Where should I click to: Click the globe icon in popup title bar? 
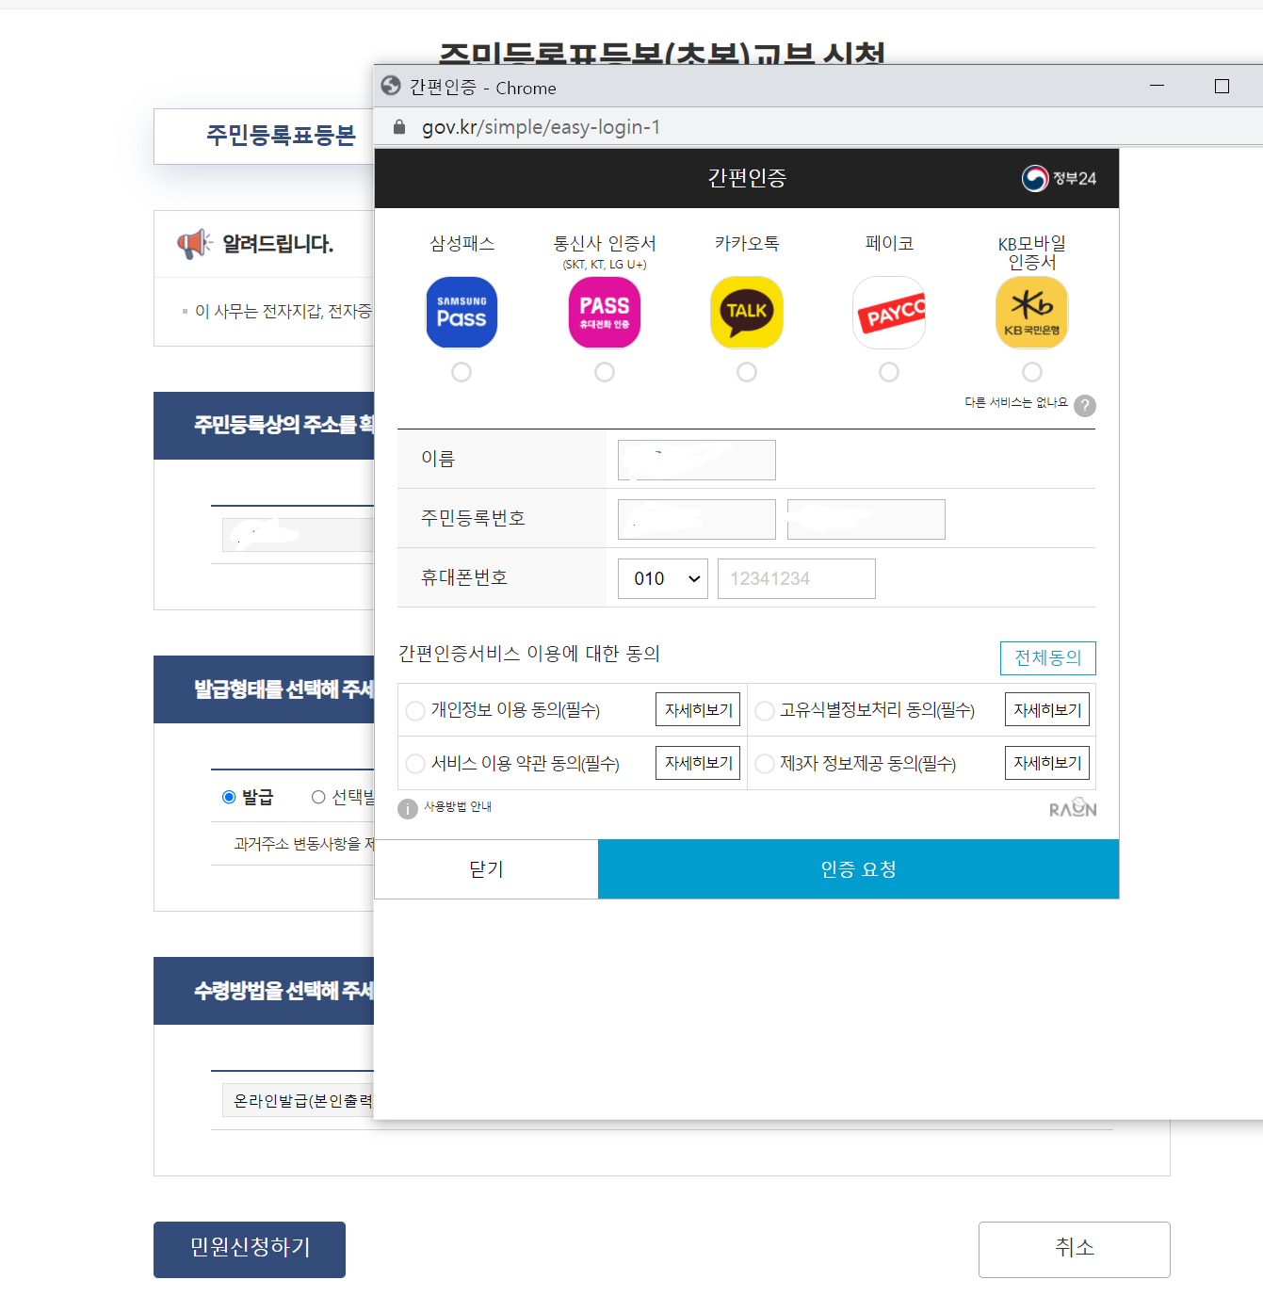[x=391, y=87]
